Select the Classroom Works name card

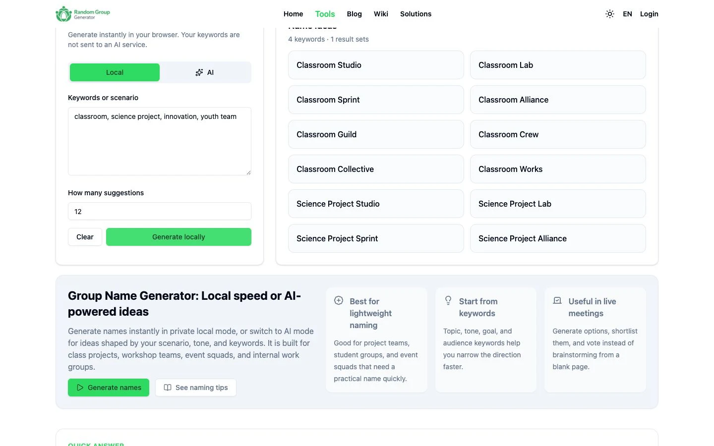pyautogui.click(x=558, y=169)
